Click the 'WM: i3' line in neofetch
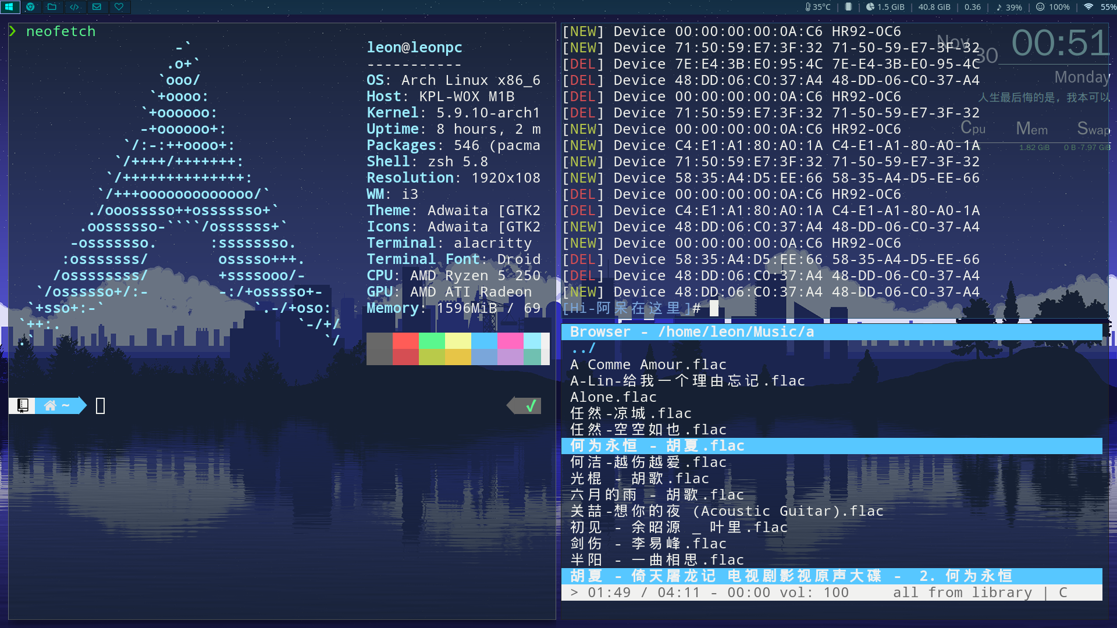Viewport: 1117px width, 628px height. coord(392,194)
